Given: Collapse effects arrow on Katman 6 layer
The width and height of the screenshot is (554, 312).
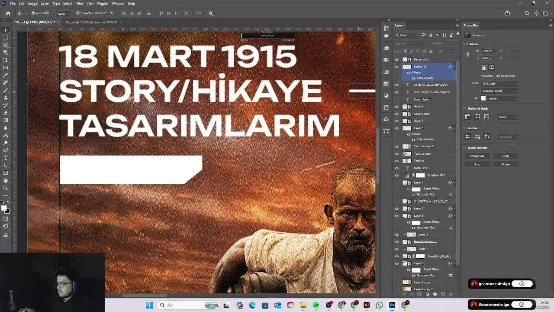Looking at the screenshot, I should pyautogui.click(x=454, y=67).
